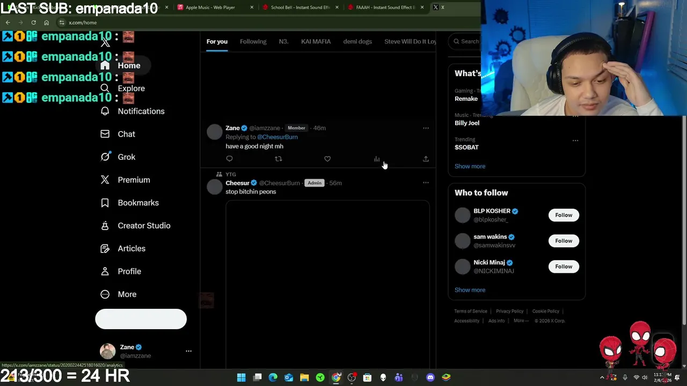The image size is (687, 386).
Task: Open Articles in the sidebar
Action: coord(123,249)
